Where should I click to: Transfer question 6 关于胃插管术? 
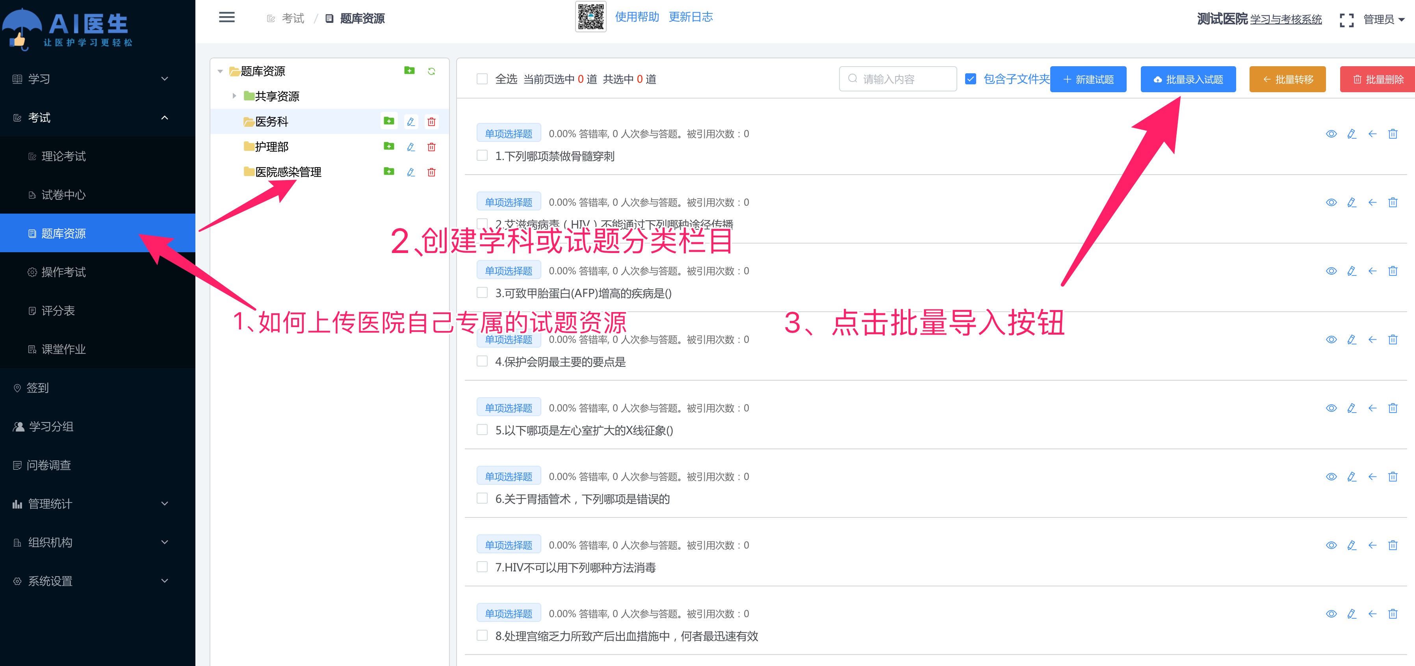1372,476
